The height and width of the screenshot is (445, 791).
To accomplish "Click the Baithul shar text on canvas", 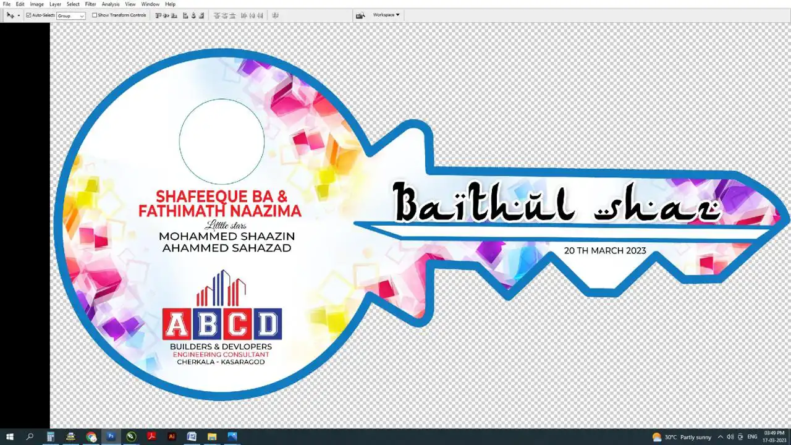I will pos(556,203).
